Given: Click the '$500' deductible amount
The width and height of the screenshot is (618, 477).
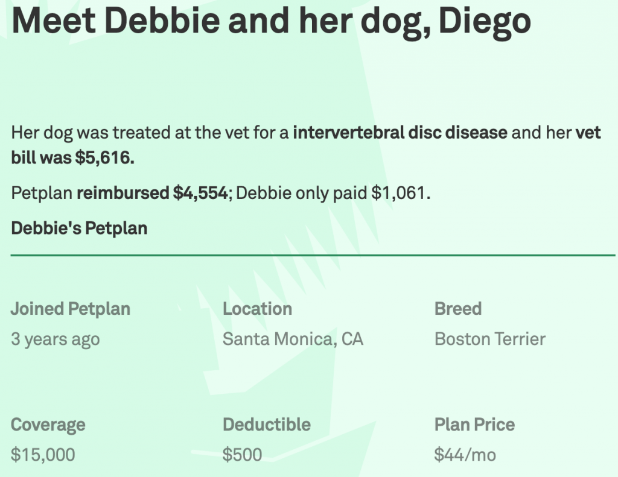Looking at the screenshot, I should 243,455.
